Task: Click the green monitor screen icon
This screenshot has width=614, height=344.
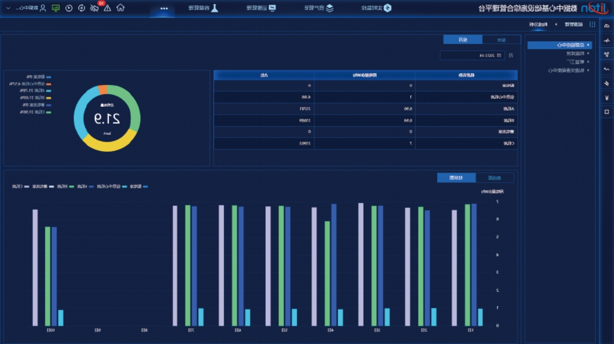Action: point(56,8)
